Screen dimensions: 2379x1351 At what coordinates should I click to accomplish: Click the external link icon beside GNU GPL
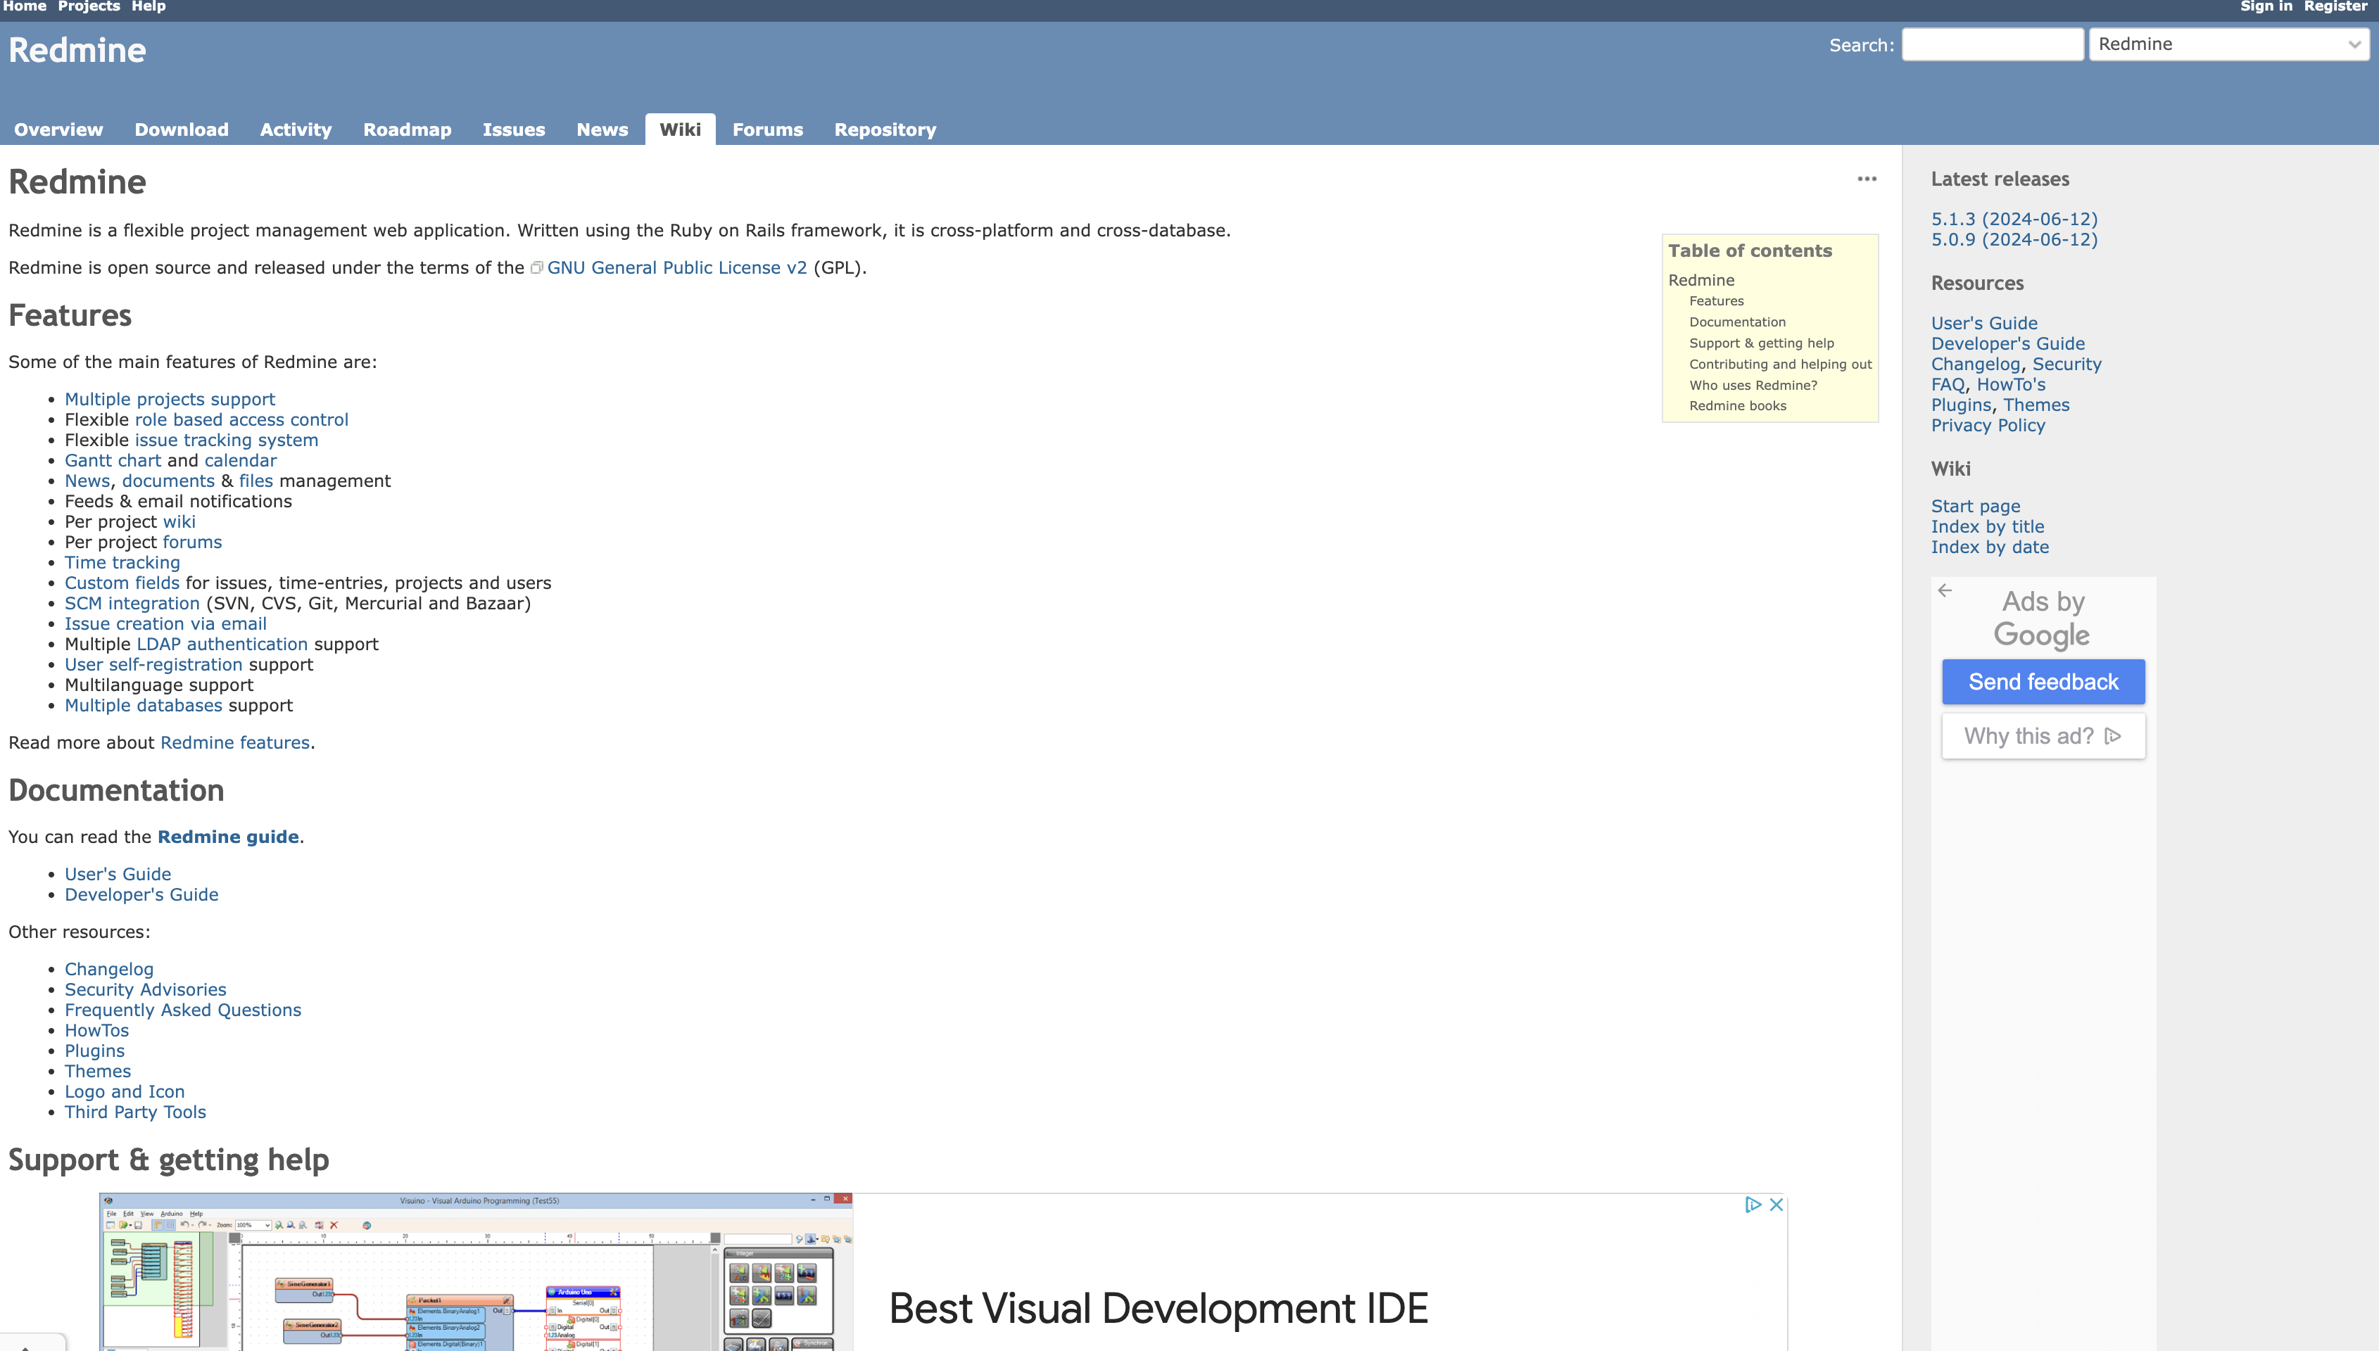pos(537,267)
